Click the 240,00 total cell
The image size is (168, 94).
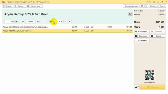point(129,27)
